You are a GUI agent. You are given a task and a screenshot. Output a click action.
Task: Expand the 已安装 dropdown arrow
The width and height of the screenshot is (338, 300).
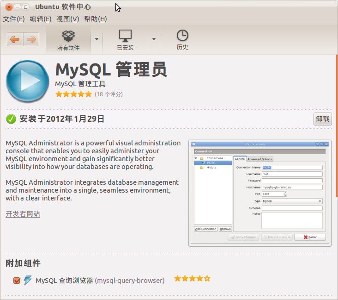click(154, 39)
